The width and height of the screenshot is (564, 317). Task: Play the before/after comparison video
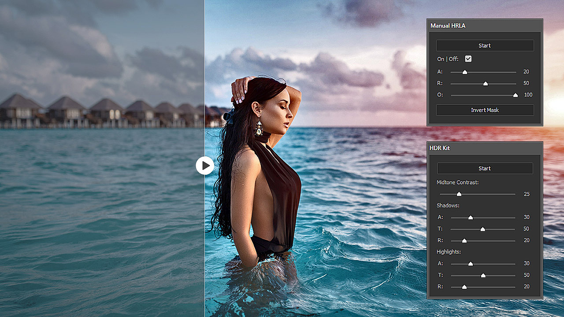[204, 166]
